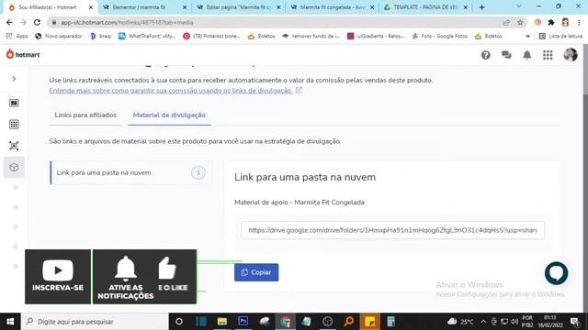
Task: Open Windows Start menu
Action: (x=10, y=322)
